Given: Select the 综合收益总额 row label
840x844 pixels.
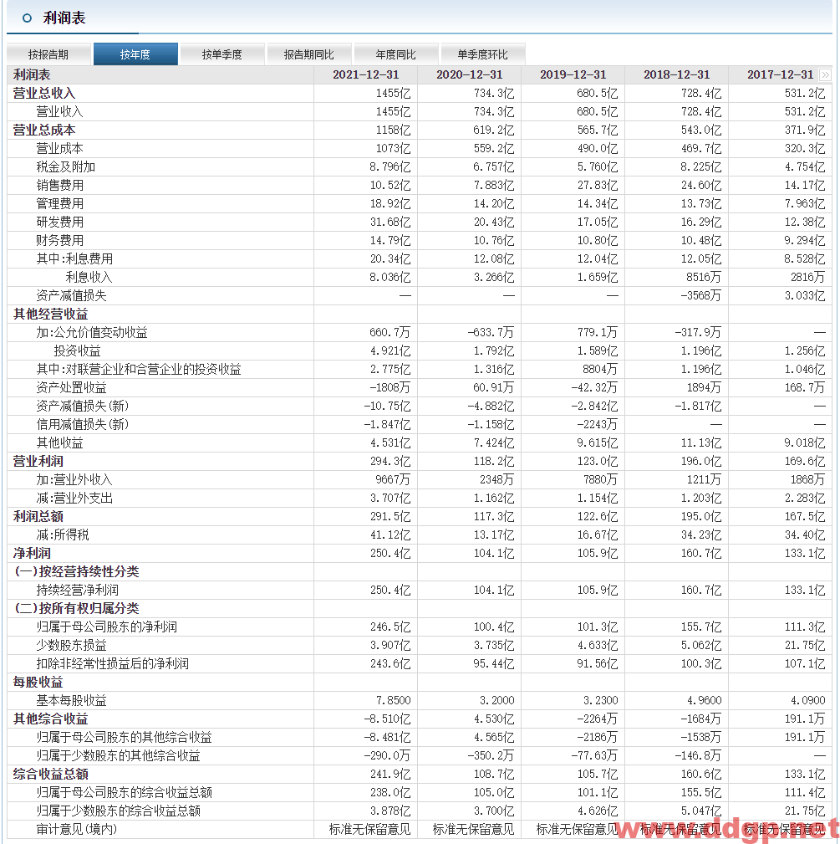Looking at the screenshot, I should (50, 774).
